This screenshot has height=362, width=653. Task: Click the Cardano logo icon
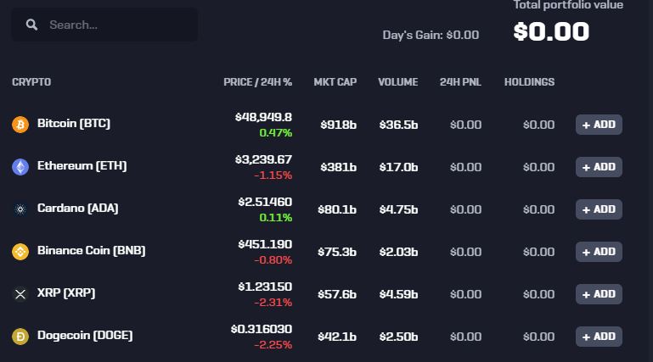click(20, 209)
